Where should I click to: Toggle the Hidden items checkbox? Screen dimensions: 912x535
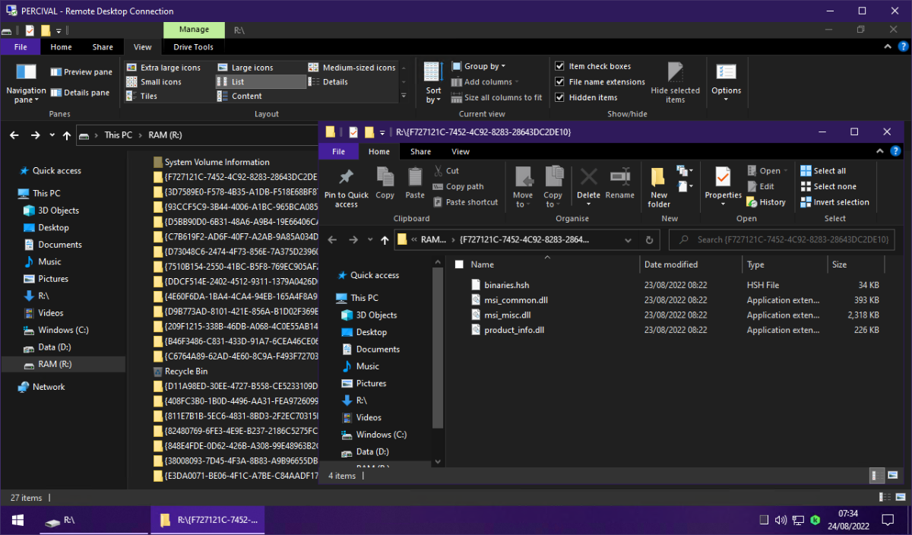(585, 97)
